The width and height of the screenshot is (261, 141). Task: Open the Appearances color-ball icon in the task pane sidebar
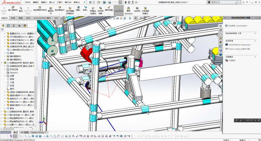(221, 42)
